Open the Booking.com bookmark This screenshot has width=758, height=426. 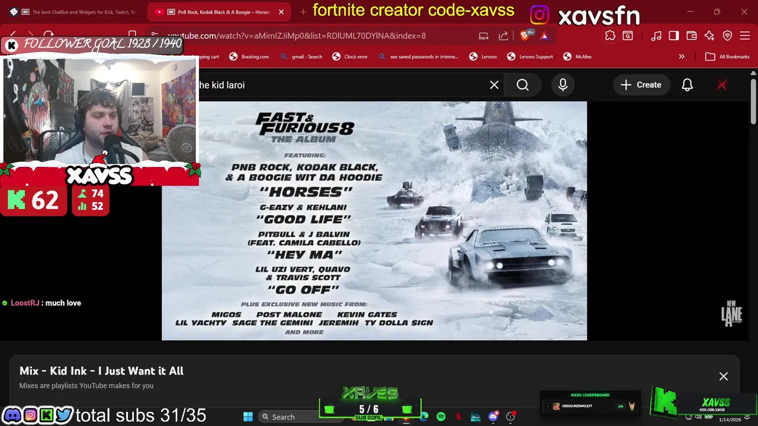(249, 57)
